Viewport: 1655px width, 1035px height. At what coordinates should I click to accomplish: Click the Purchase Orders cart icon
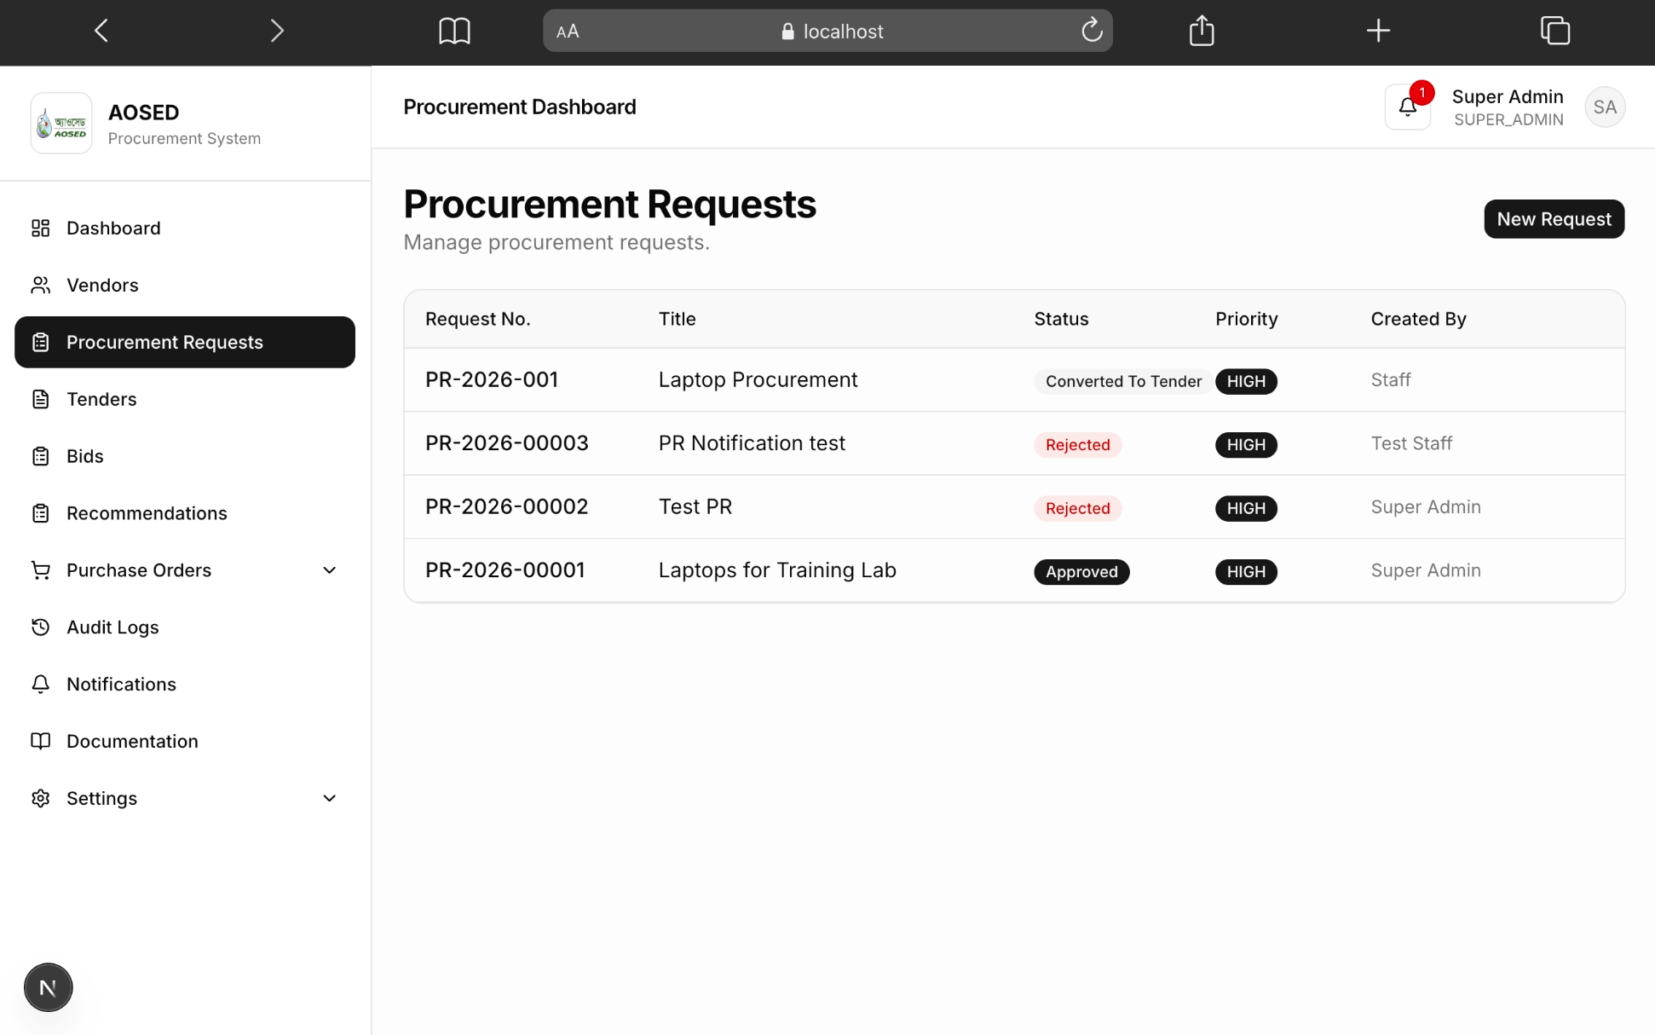point(41,570)
